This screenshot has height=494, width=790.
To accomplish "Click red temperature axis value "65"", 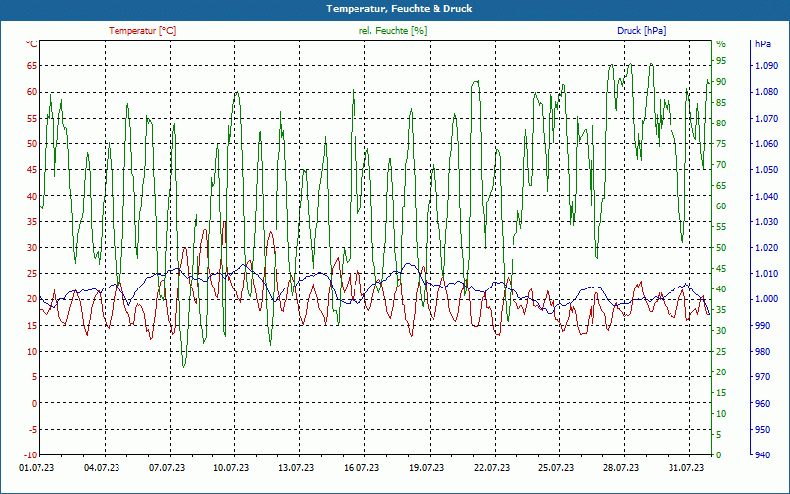I will tap(32, 66).
